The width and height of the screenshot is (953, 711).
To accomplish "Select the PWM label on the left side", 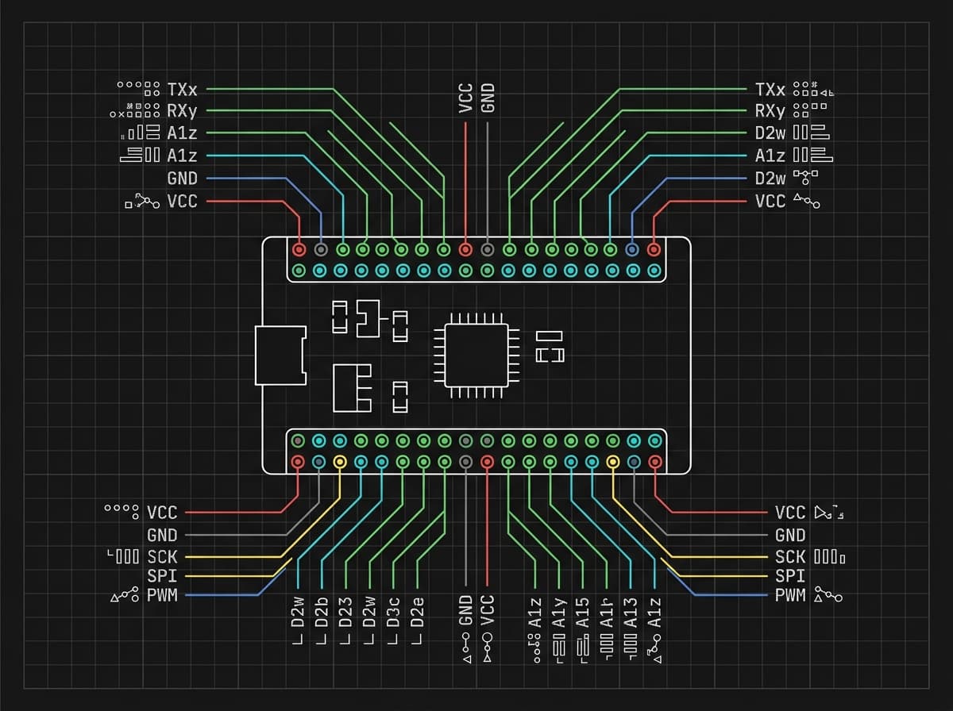I will (162, 595).
